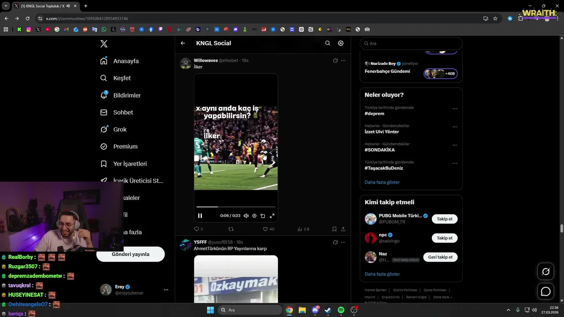This screenshot has height=317, width=564.
Task: Go back using KNGL Social back arrow
Action: pos(183,43)
